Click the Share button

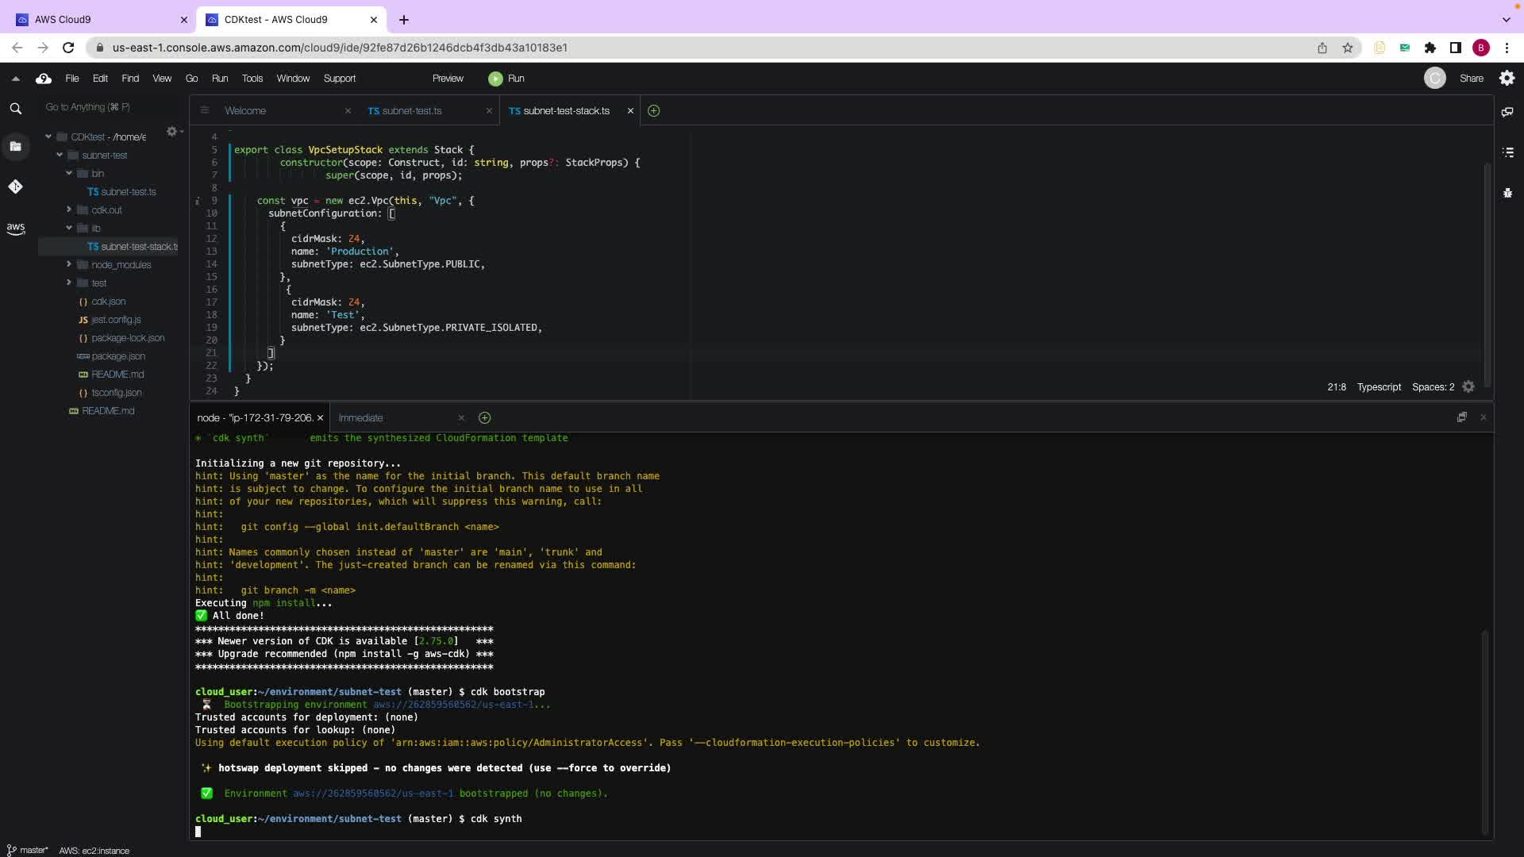tap(1471, 79)
